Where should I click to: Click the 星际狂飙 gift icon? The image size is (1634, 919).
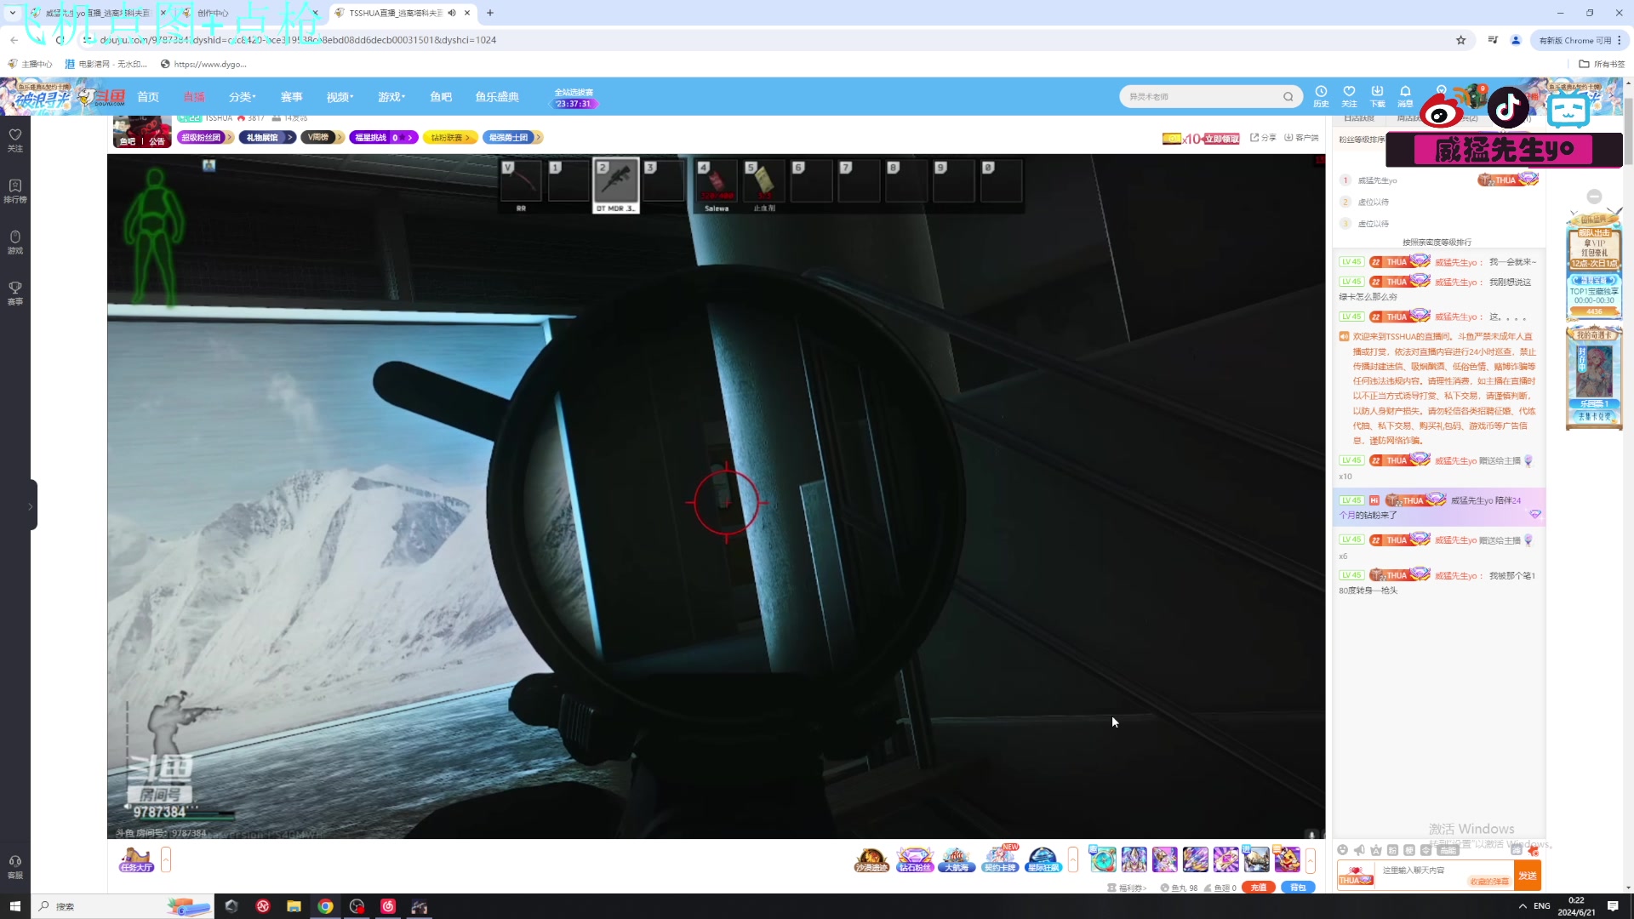1043,859
